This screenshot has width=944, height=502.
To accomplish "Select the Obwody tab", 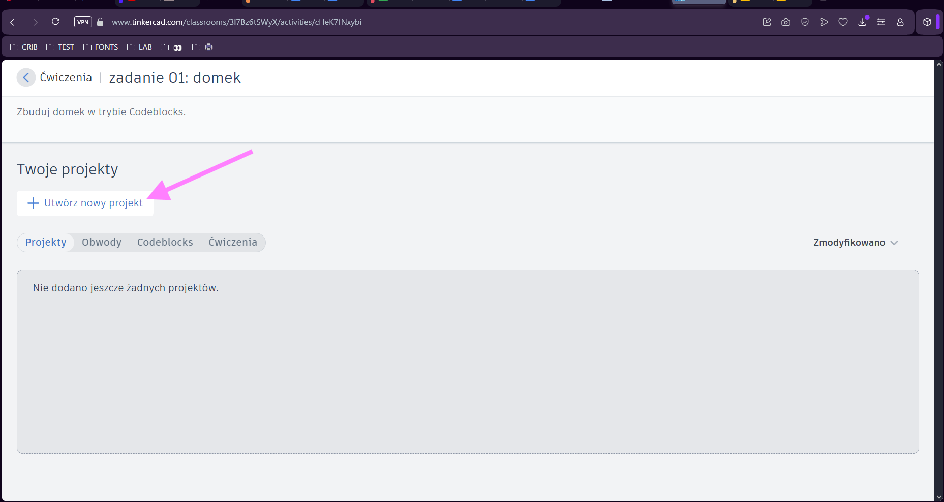I will tap(102, 242).
